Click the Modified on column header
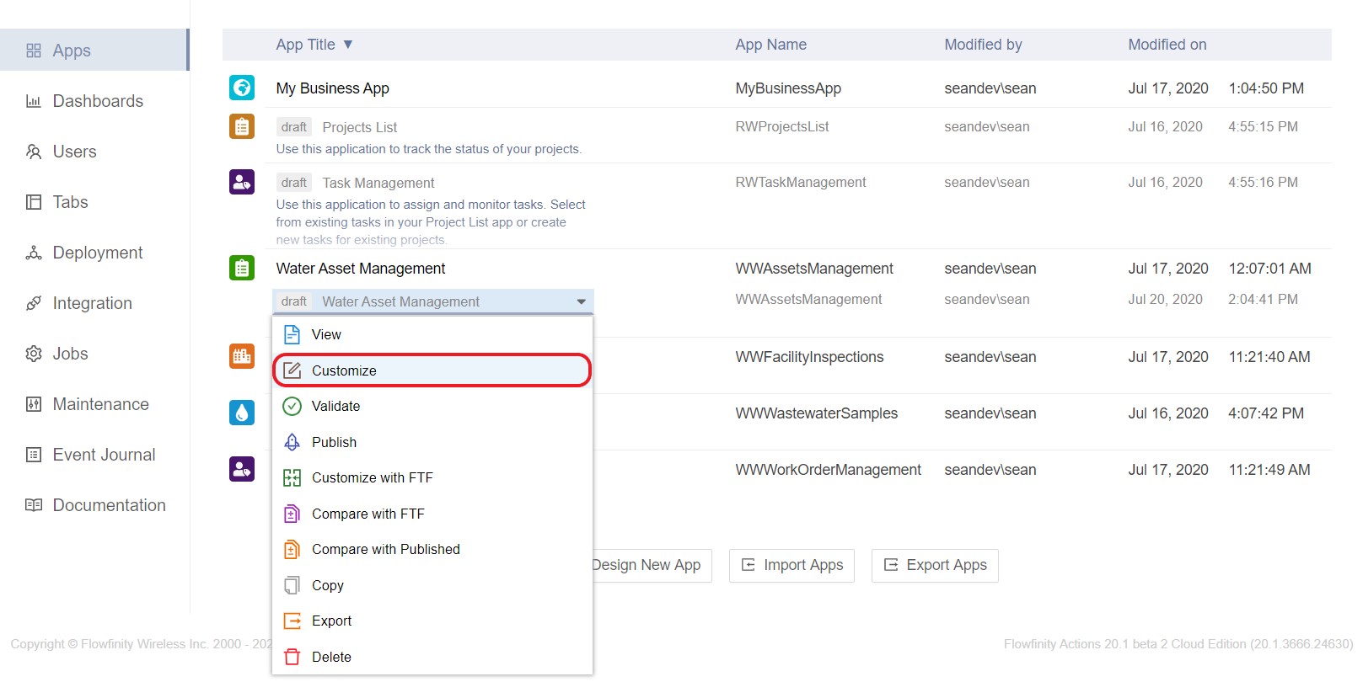Image resolution: width=1363 pixels, height=682 pixels. [x=1167, y=45]
